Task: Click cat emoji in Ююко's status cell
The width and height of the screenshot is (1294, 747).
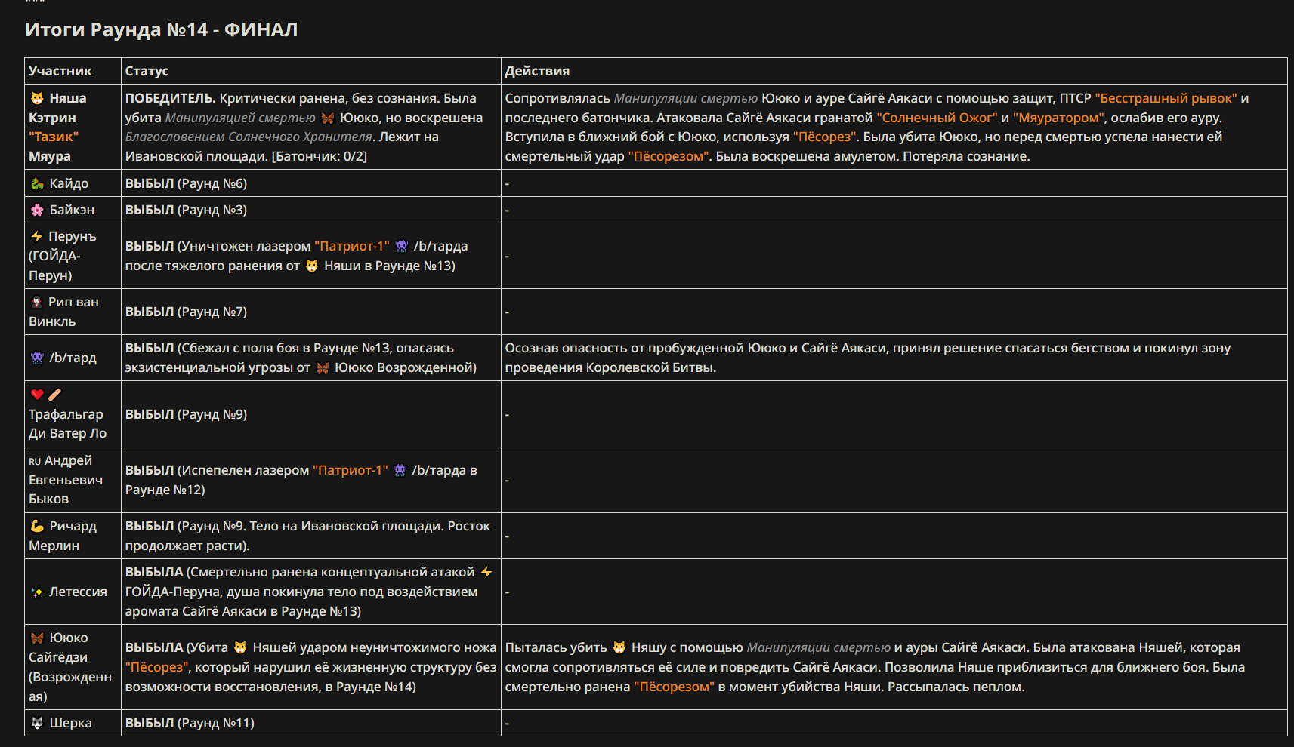Action: (x=240, y=647)
